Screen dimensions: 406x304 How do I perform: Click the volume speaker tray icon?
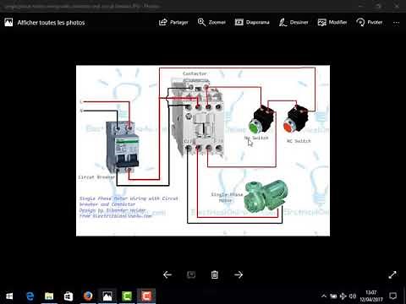(353, 296)
